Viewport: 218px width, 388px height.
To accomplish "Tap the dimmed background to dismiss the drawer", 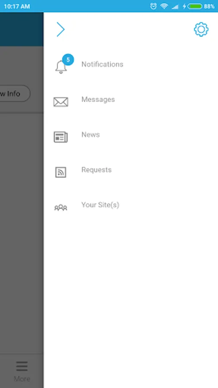I will (x=22, y=223).
